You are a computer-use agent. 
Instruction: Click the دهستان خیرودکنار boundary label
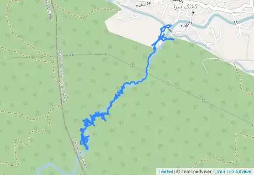pos(80,153)
